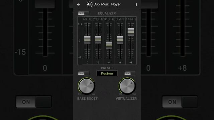Go back using the arrow icon

pyautogui.click(x=78, y=4)
